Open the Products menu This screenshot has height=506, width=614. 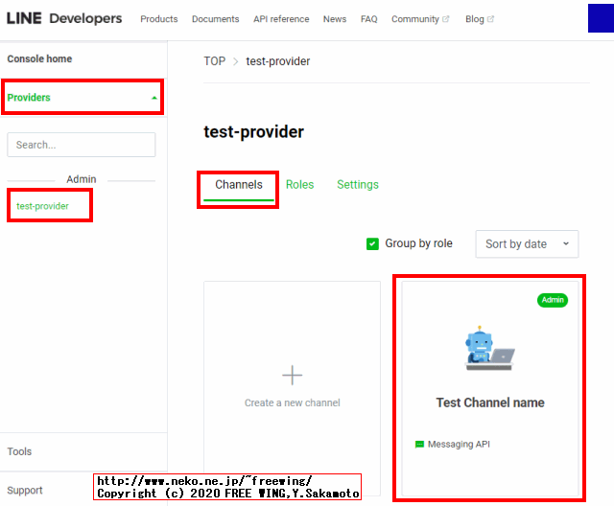[x=158, y=19]
